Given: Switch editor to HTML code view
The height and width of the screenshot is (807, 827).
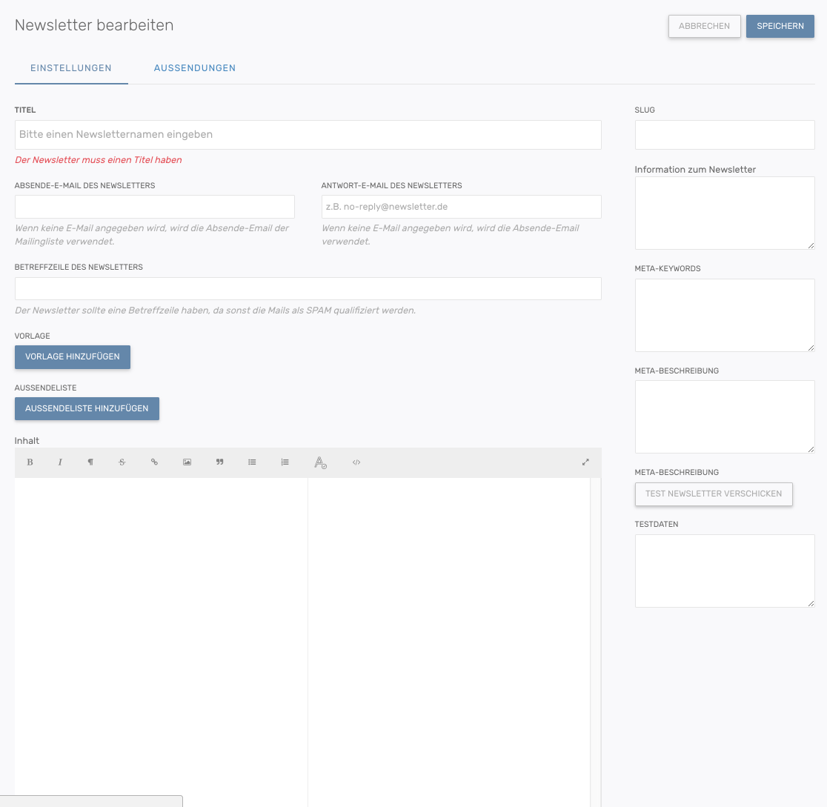Looking at the screenshot, I should point(356,462).
